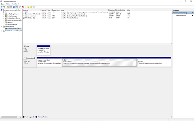Click the Ereignisanzeige icon in tree
Image resolution: width=194 pixels, height=121 pixels.
(x=6, y=16)
